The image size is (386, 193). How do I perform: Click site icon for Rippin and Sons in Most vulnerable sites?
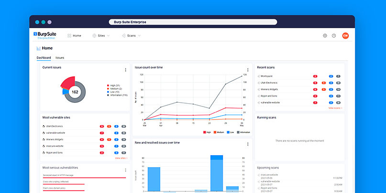pyautogui.click(x=44, y=153)
